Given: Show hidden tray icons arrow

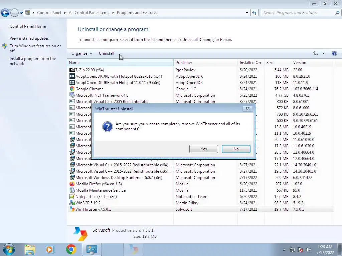Looking at the screenshot, I should pyautogui.click(x=284, y=250).
